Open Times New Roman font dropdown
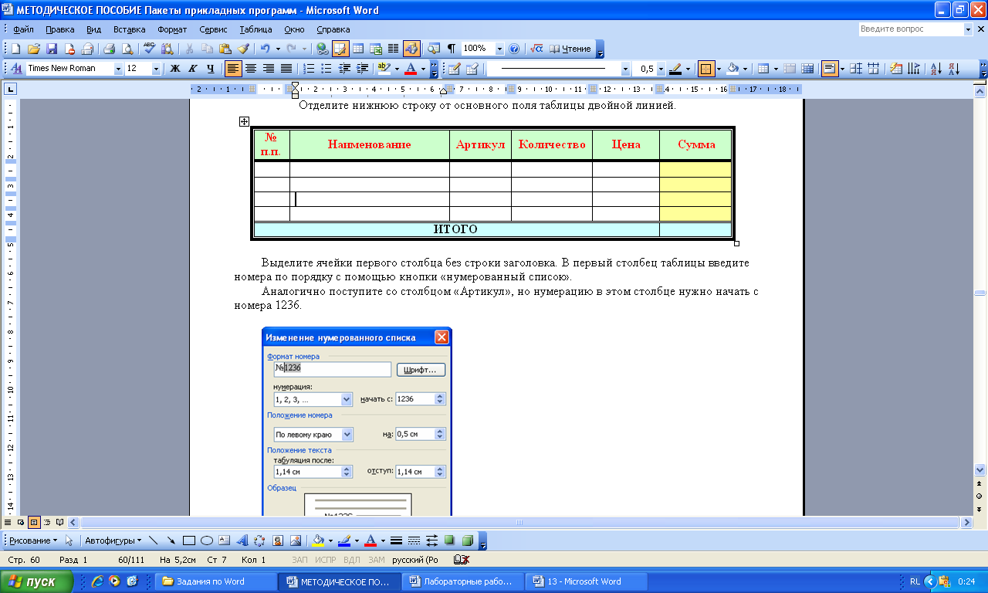The width and height of the screenshot is (988, 593). [119, 69]
